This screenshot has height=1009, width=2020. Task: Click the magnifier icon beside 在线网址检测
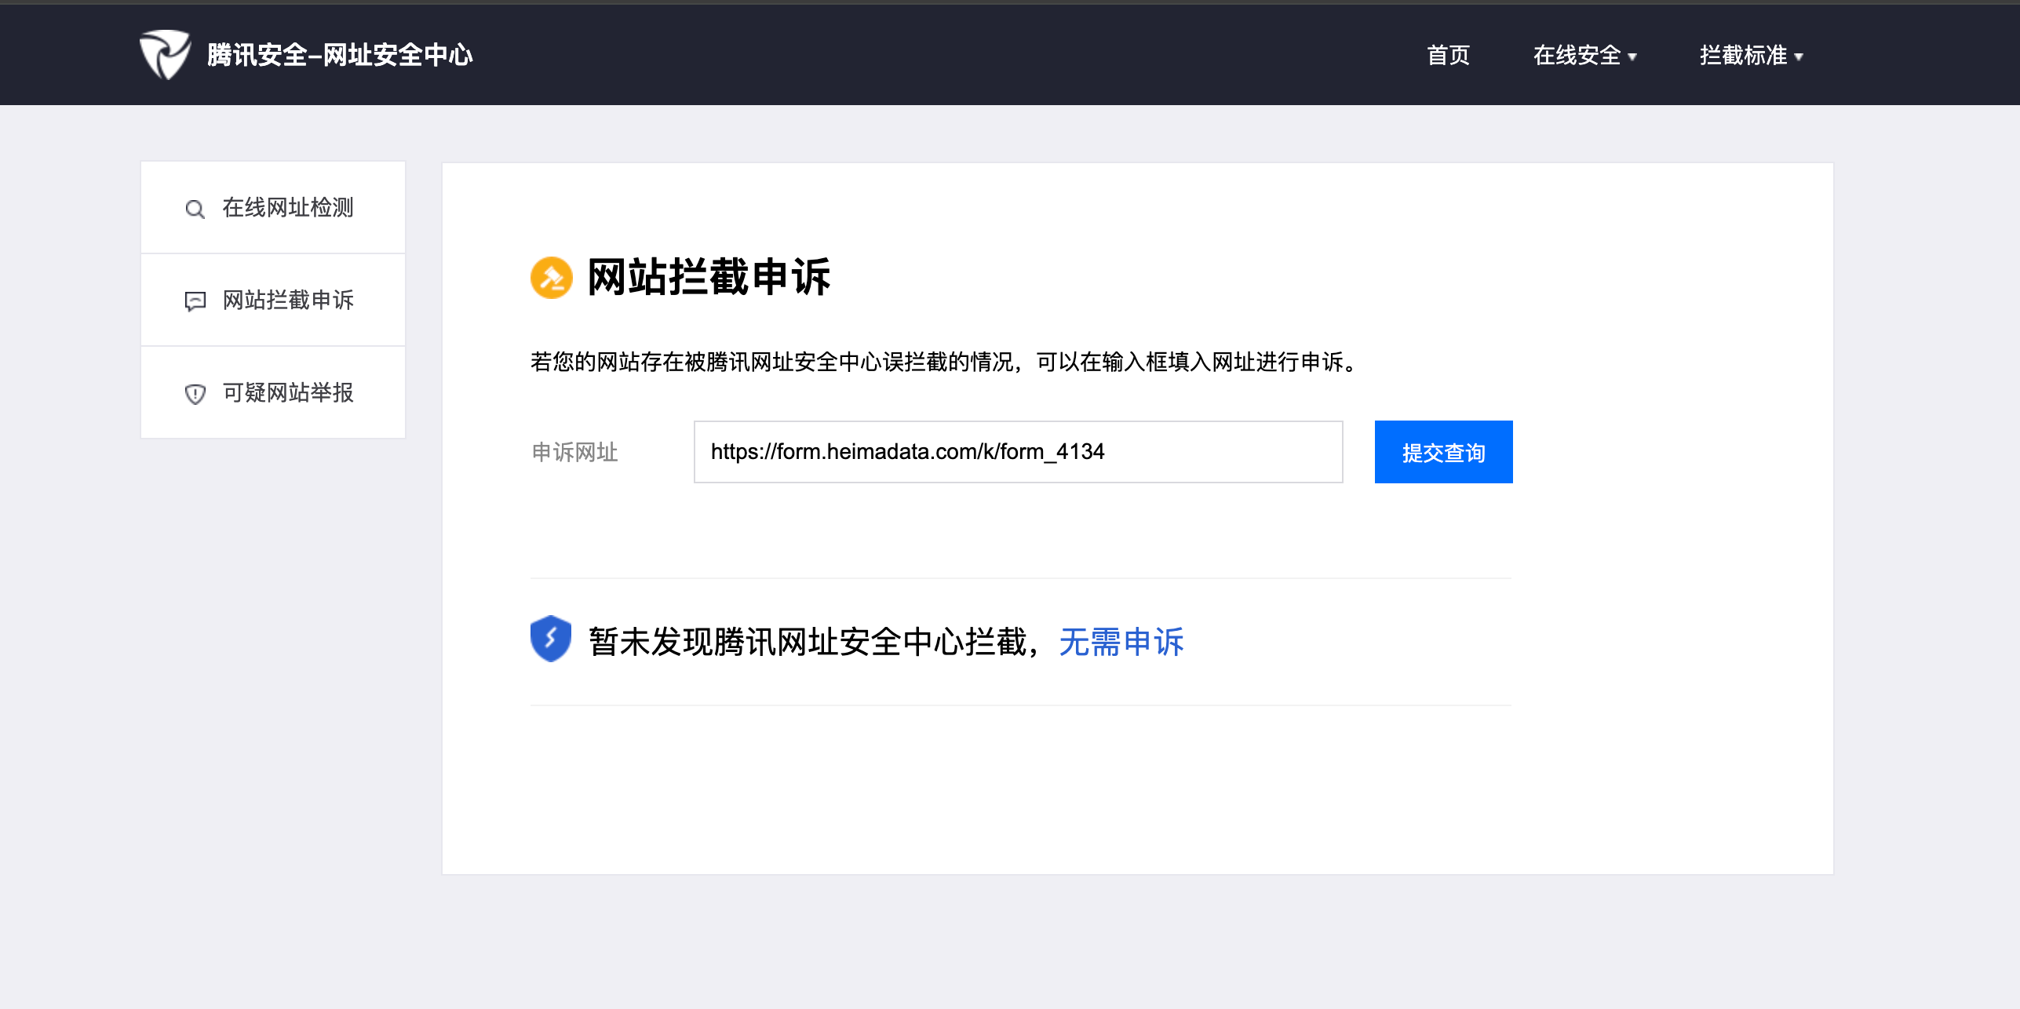(195, 209)
